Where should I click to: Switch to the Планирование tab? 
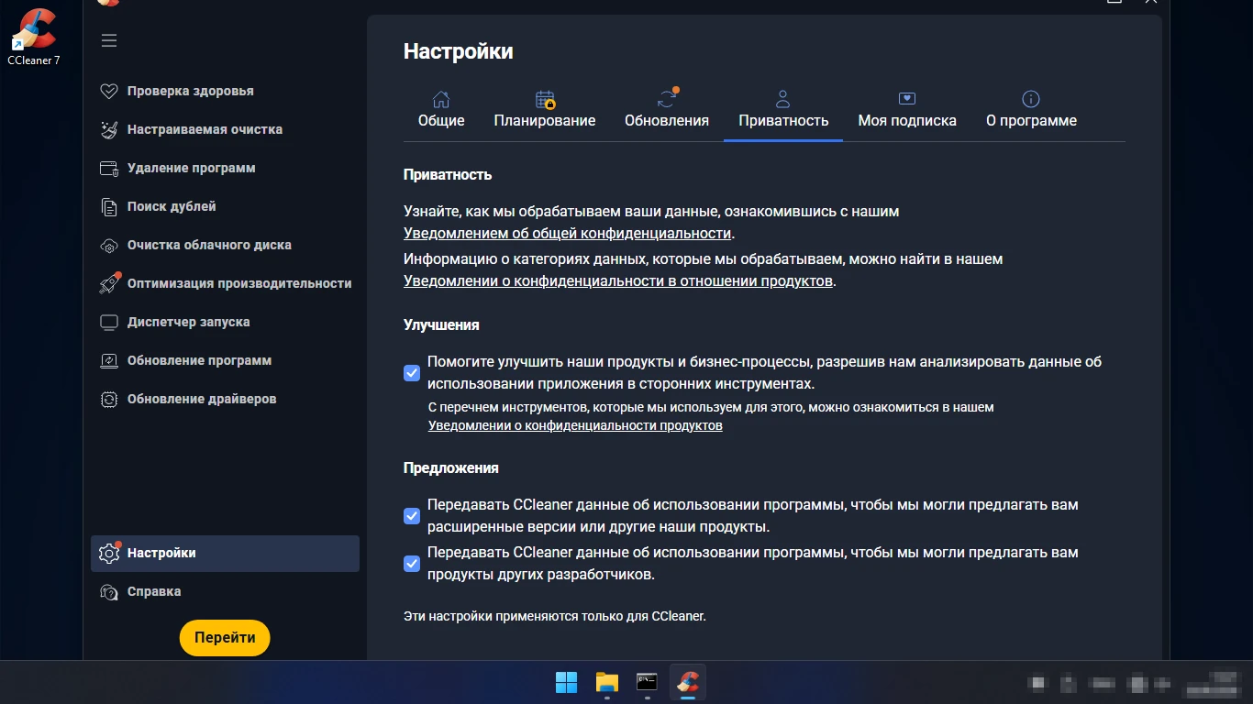545,110
